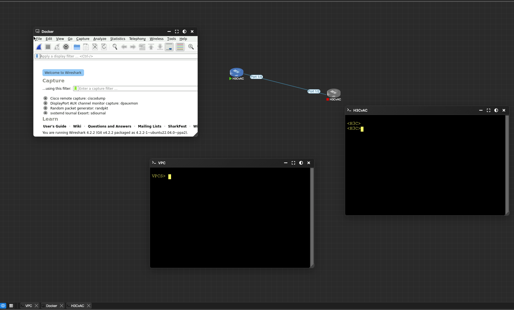Jump to first packet icon
The image size is (514, 310).
[x=151, y=47]
